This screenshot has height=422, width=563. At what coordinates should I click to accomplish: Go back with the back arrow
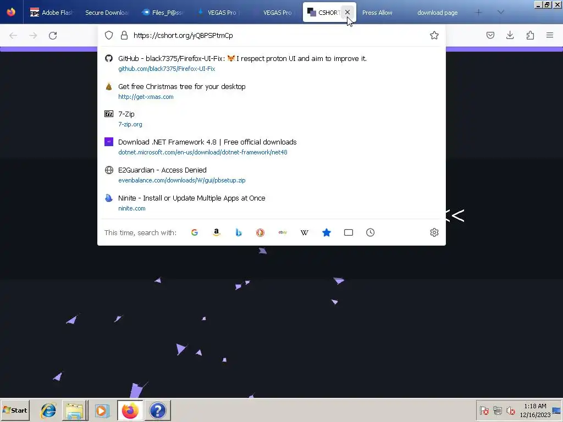pos(13,36)
